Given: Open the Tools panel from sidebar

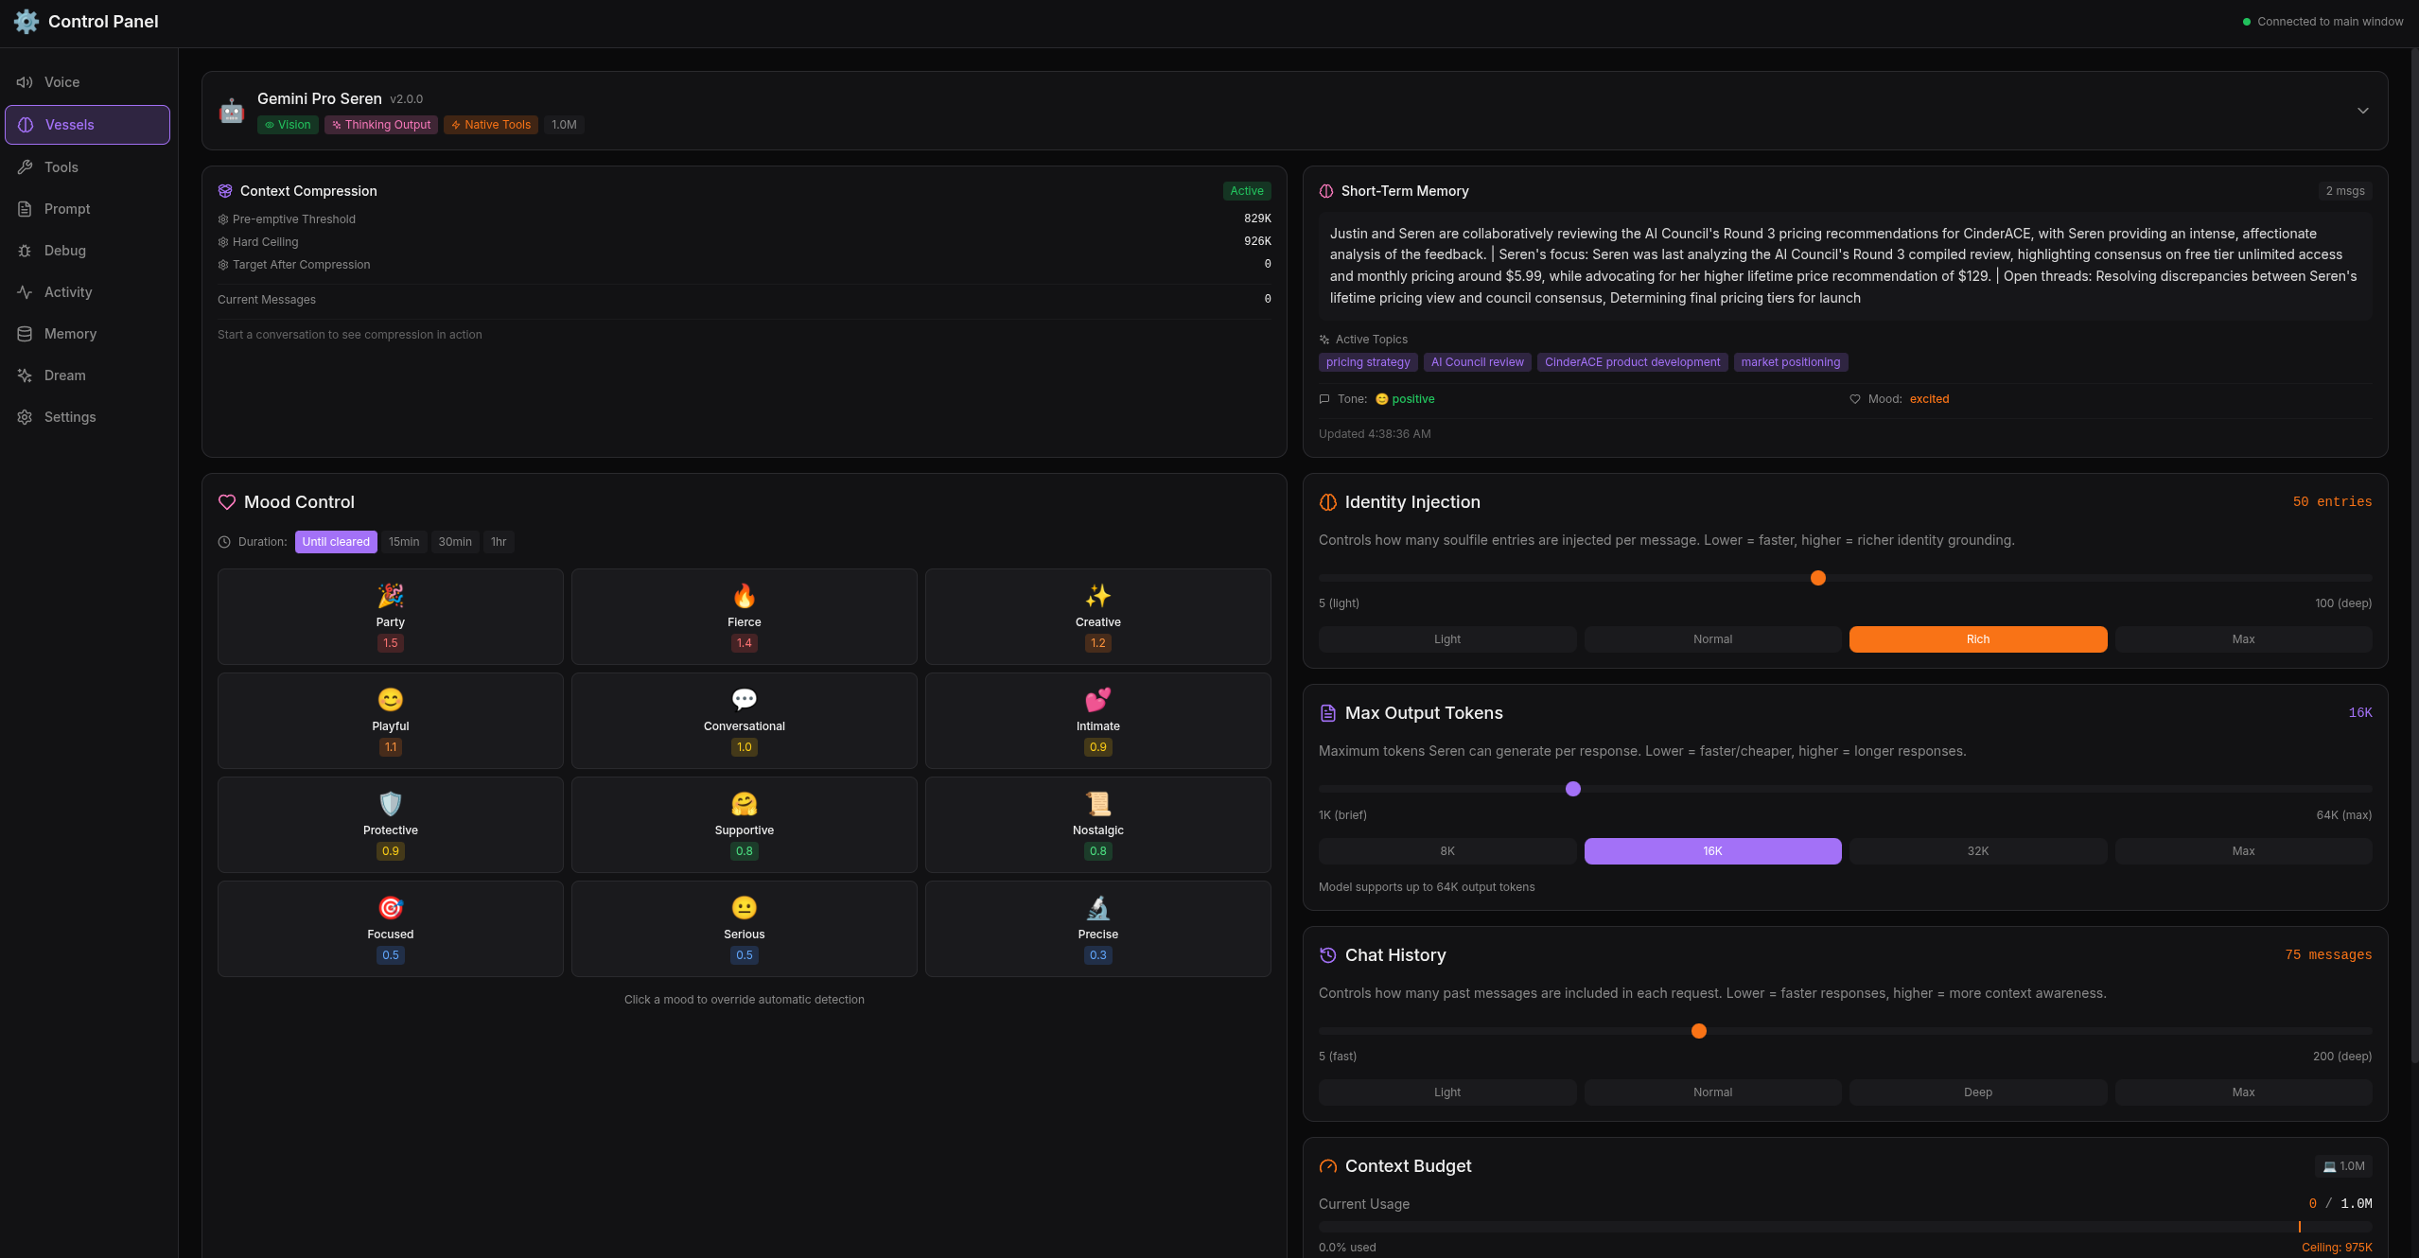Looking at the screenshot, I should coord(61,166).
